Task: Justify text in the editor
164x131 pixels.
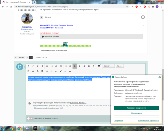Action: (89, 66)
